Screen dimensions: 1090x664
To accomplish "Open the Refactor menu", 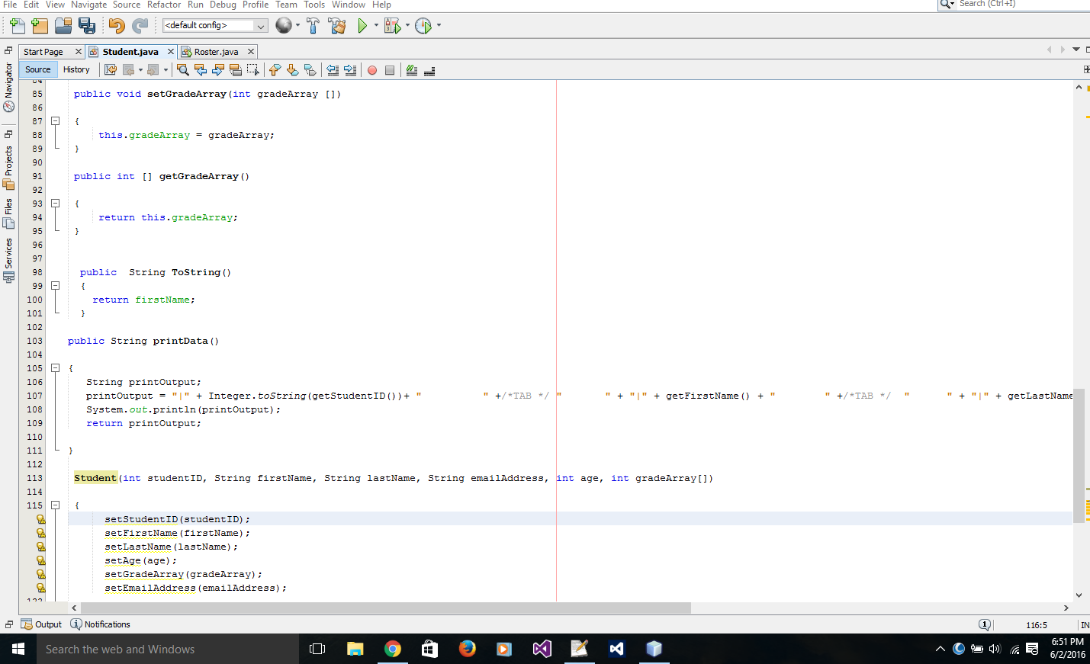I will (x=164, y=5).
